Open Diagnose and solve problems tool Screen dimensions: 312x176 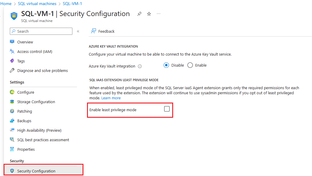(12, 70)
